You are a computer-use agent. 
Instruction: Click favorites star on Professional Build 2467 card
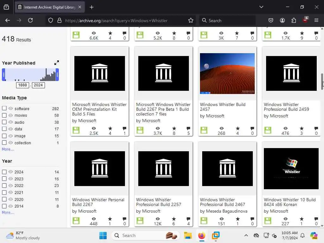tap(238, 219)
